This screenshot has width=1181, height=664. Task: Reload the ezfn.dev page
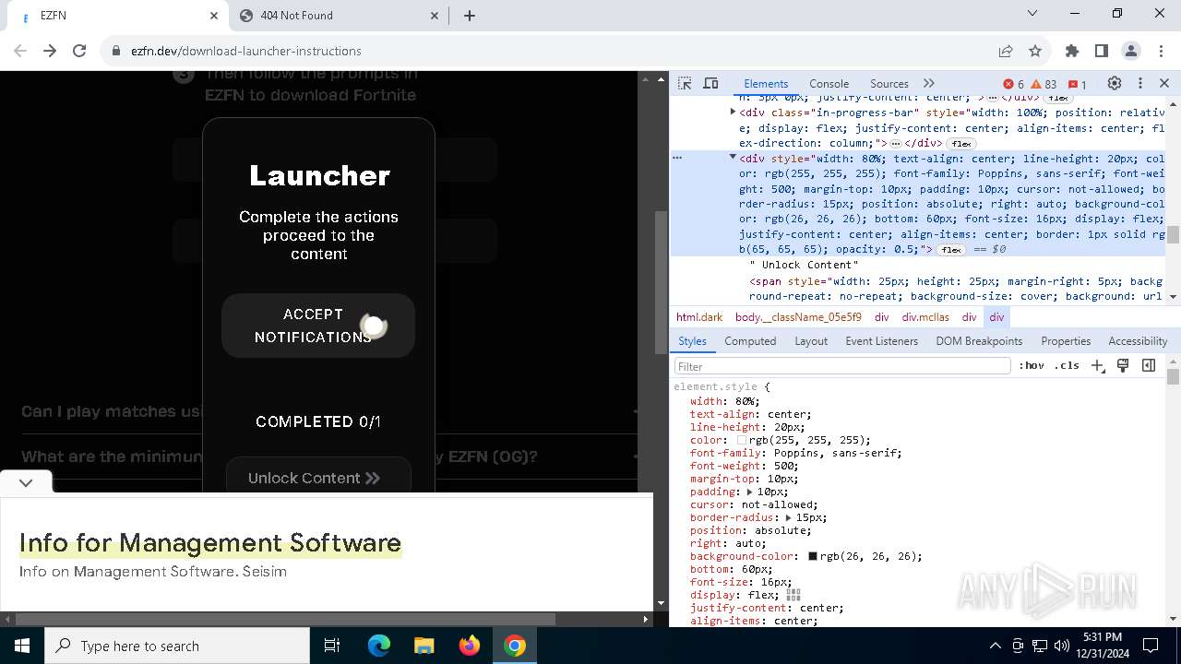tap(79, 51)
